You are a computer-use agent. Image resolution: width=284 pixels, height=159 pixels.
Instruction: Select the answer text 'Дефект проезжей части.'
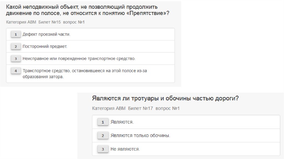tap(46, 34)
